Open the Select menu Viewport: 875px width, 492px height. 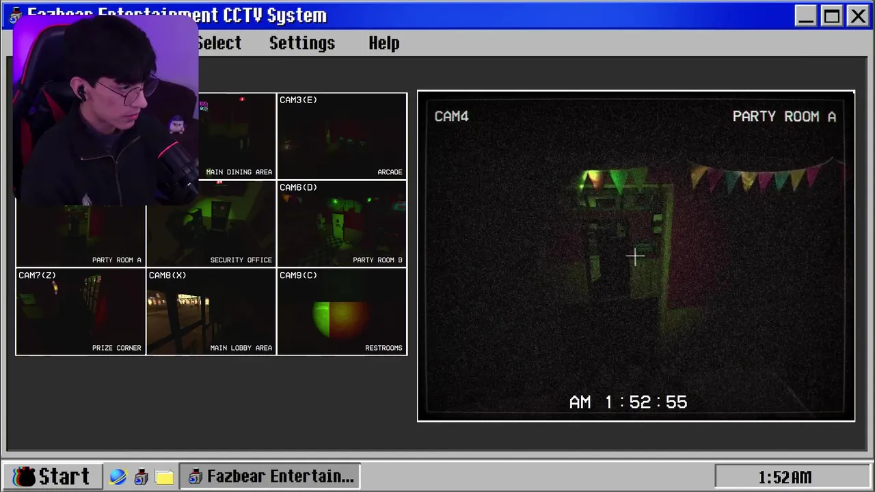pyautogui.click(x=219, y=43)
